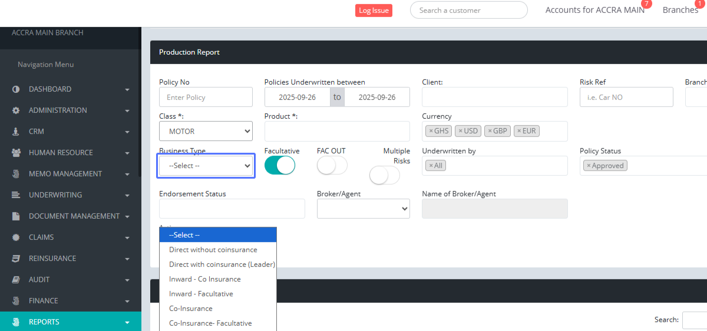Remove the USD currency tag
The image size is (707, 331).
coord(461,131)
